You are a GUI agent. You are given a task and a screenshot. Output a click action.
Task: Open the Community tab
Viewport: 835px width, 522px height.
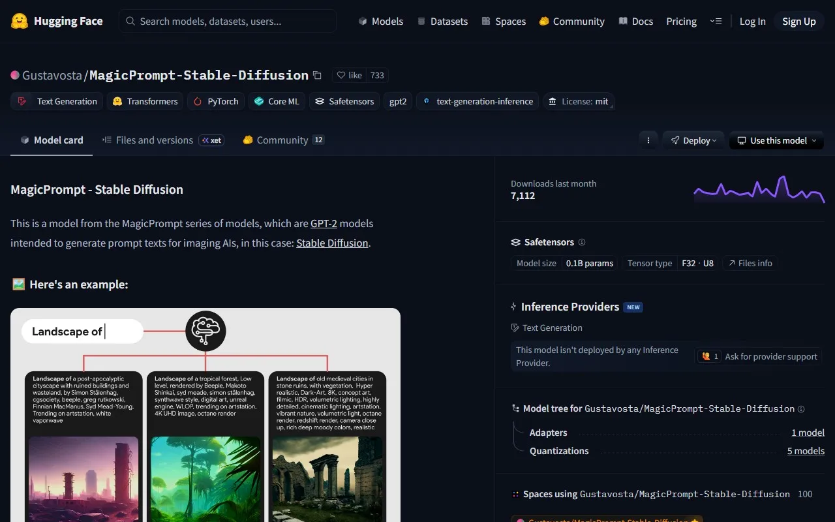click(282, 140)
